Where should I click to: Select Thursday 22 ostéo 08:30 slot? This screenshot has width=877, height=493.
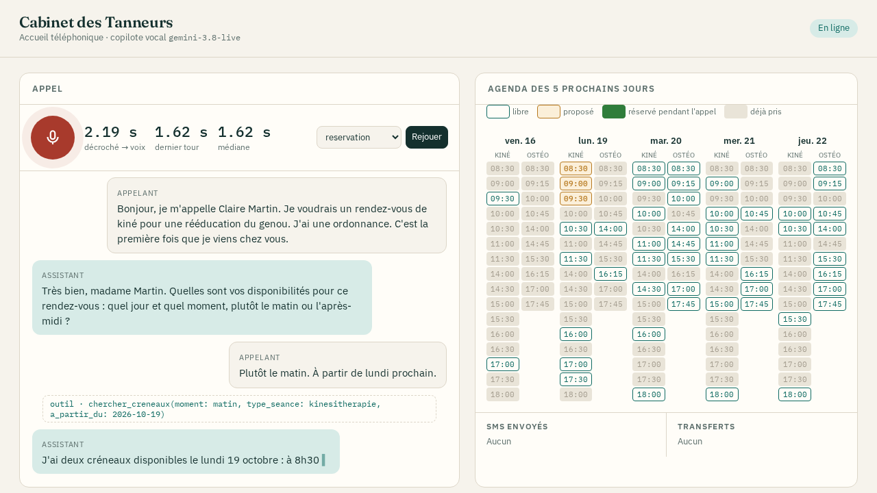(x=830, y=168)
